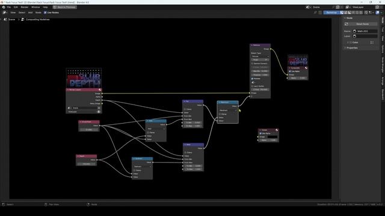Open the Window menu

[x=35, y=7]
